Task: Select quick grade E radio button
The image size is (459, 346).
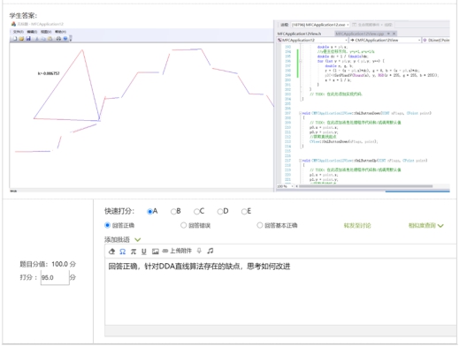Action: pyautogui.click(x=244, y=212)
